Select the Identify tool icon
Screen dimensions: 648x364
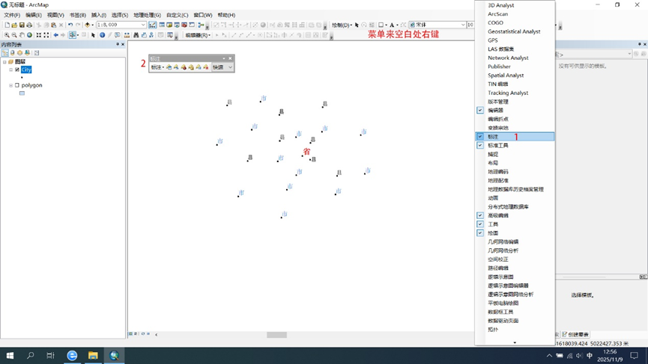(x=102, y=35)
